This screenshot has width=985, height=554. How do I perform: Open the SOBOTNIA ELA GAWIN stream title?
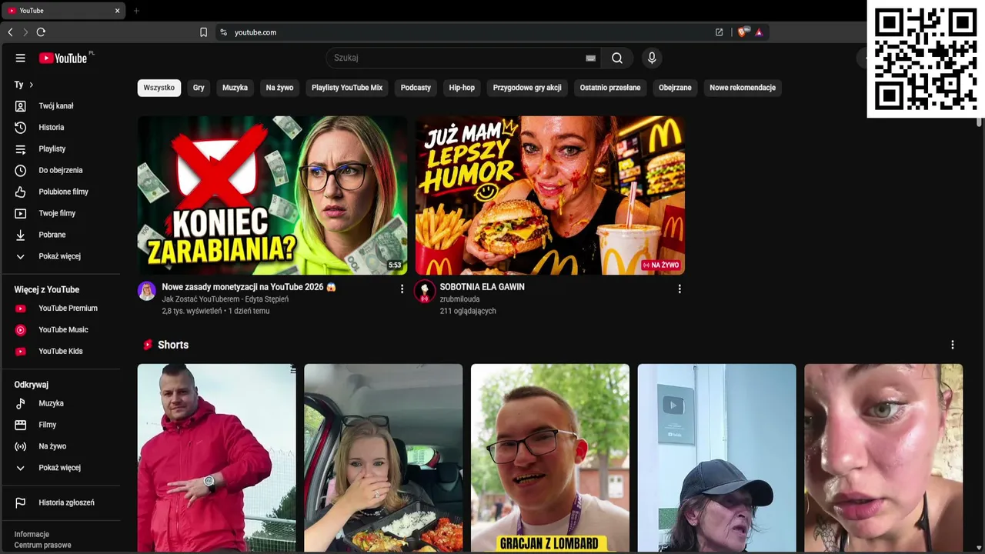point(482,287)
